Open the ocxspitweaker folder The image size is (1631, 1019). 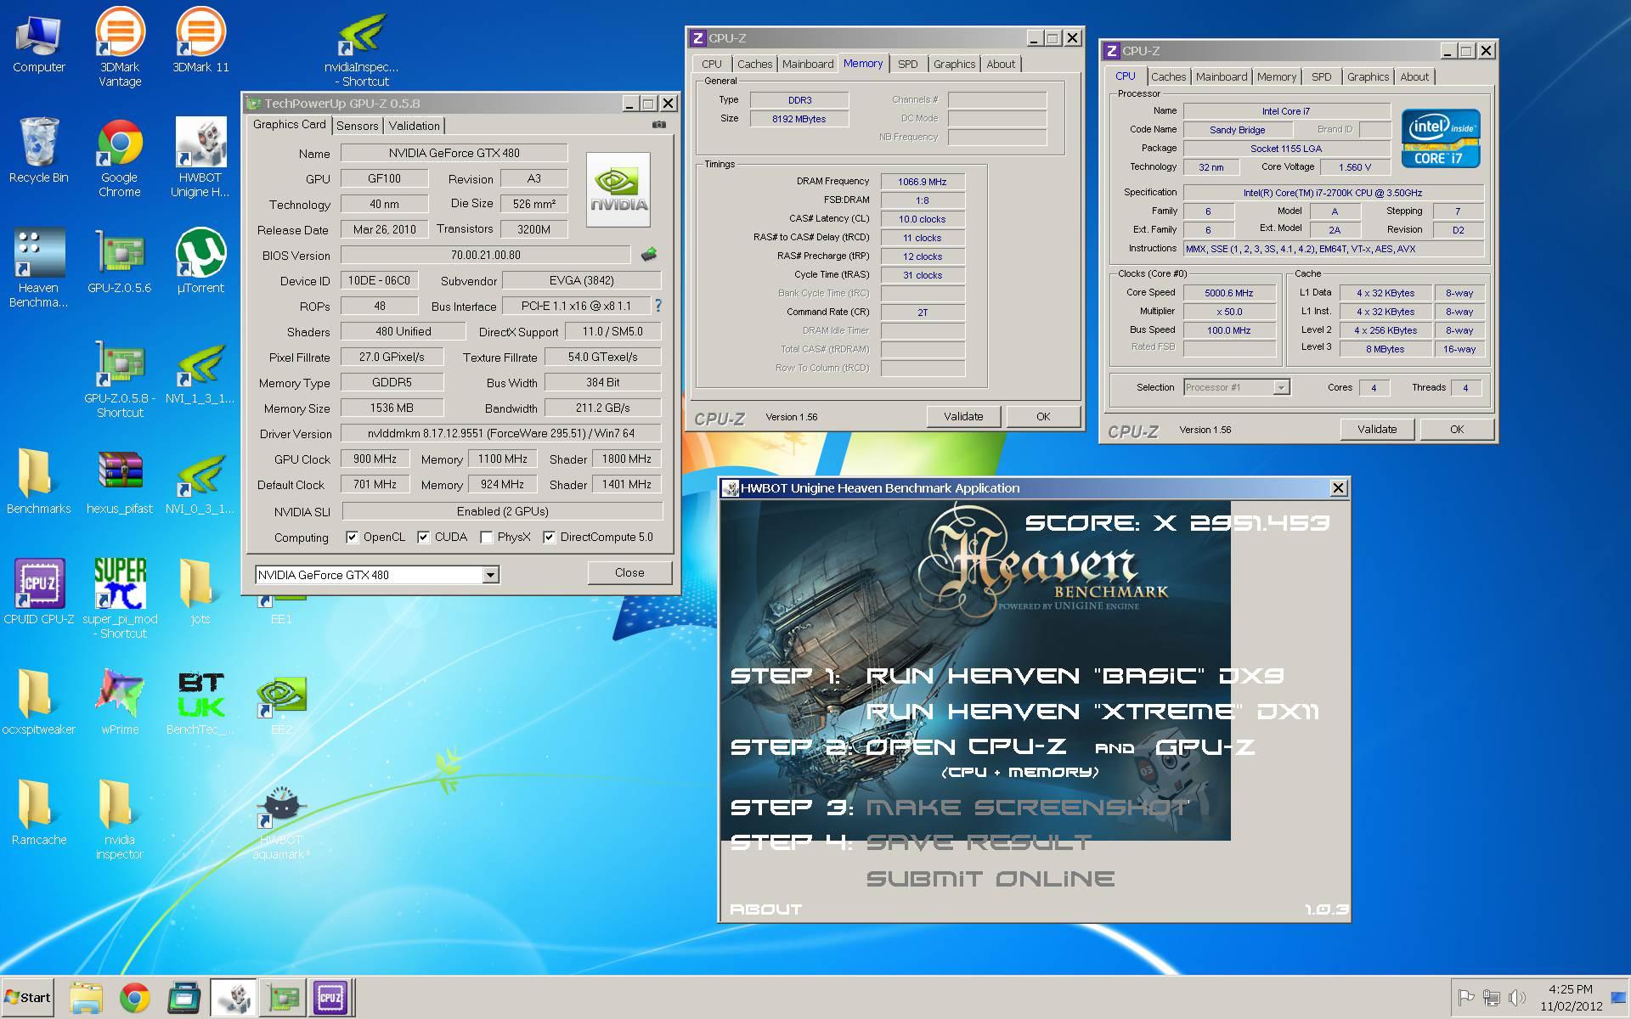coord(38,703)
